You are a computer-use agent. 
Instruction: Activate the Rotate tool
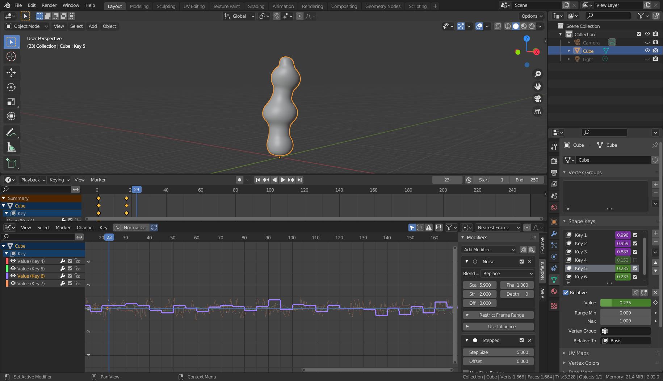[x=11, y=87]
